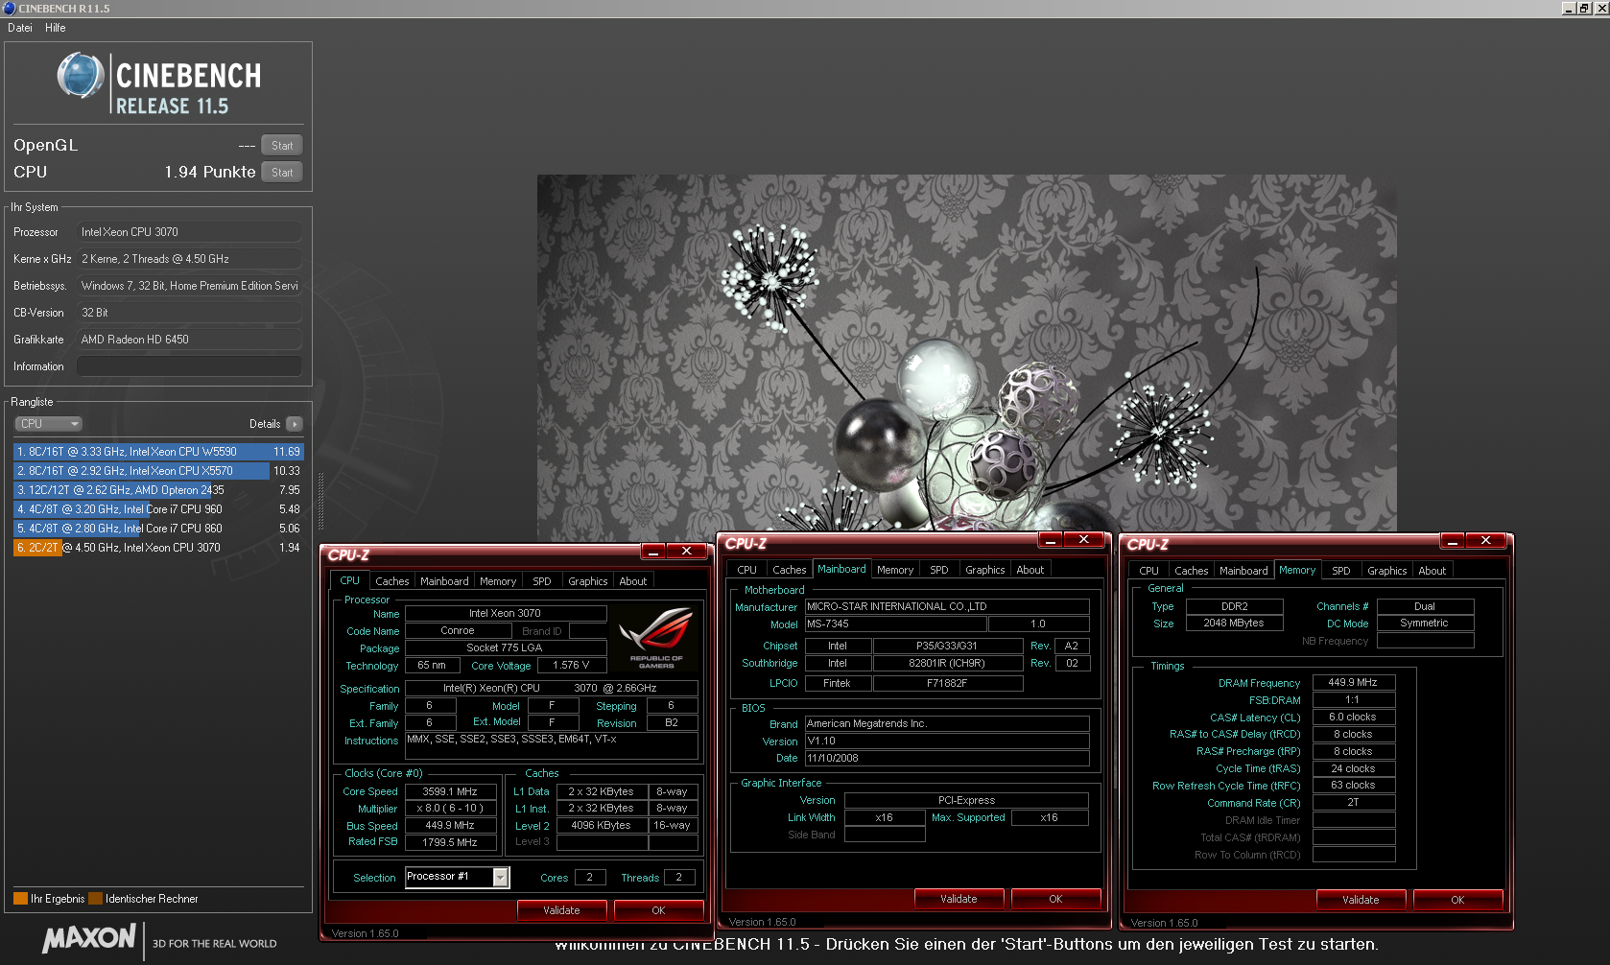The width and height of the screenshot is (1610, 965).
Task: Click the Details arrow button in Rangliste
Action: [x=295, y=424]
